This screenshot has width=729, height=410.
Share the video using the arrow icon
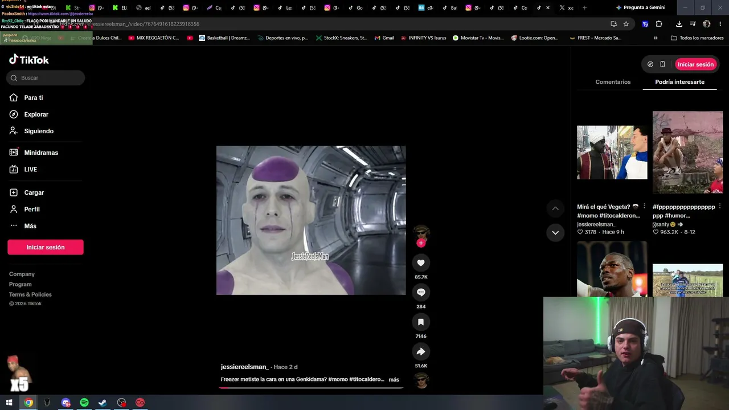(x=421, y=351)
